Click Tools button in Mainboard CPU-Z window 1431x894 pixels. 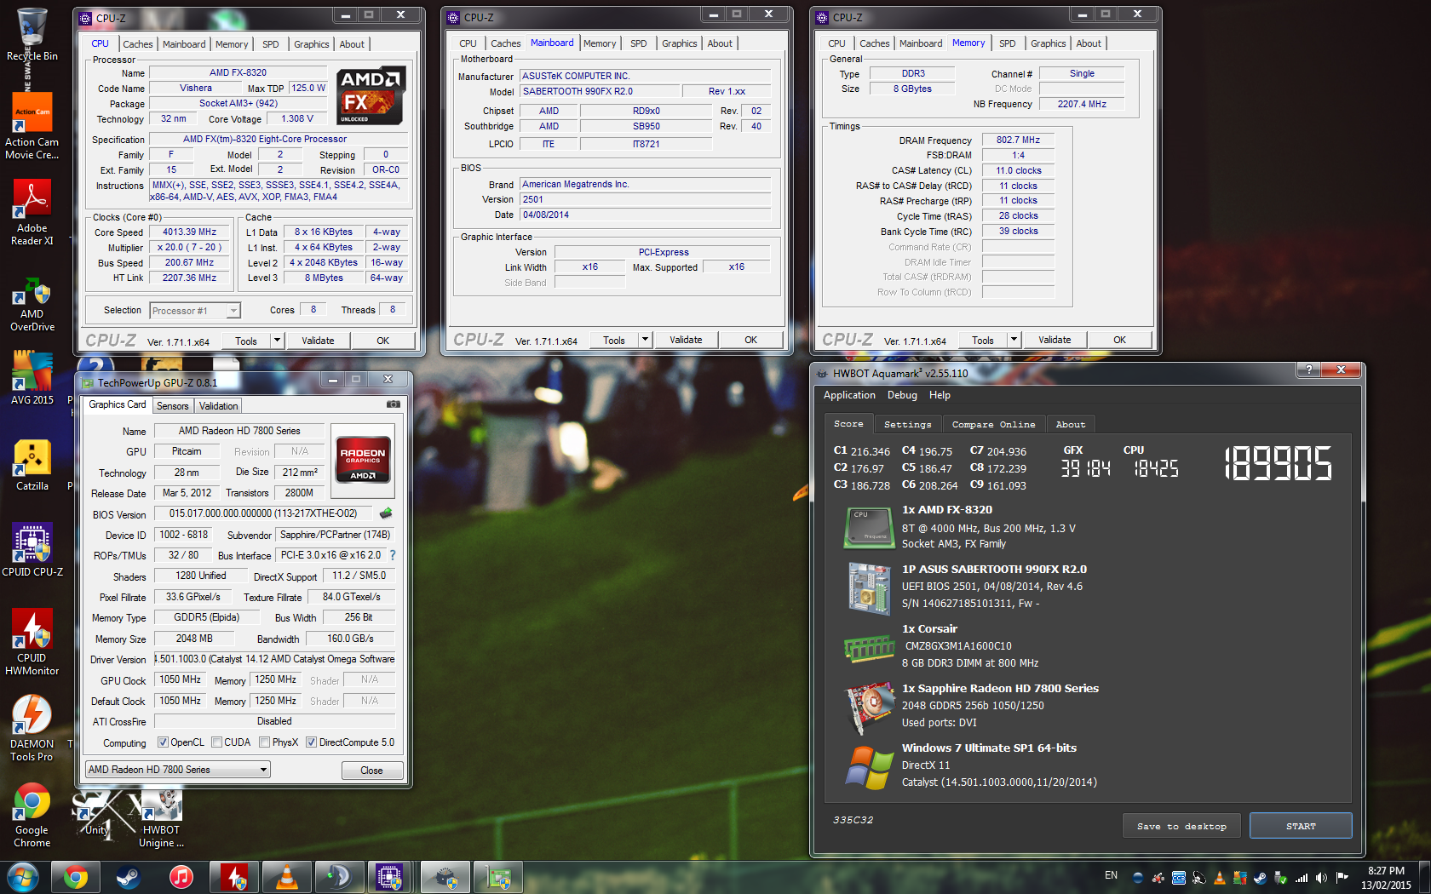click(614, 340)
